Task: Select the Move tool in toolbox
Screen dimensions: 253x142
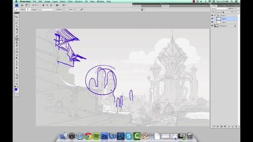Action: 17,17
